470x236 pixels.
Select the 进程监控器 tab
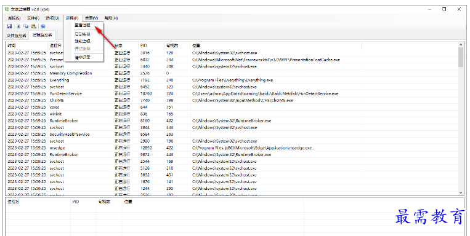[43, 35]
